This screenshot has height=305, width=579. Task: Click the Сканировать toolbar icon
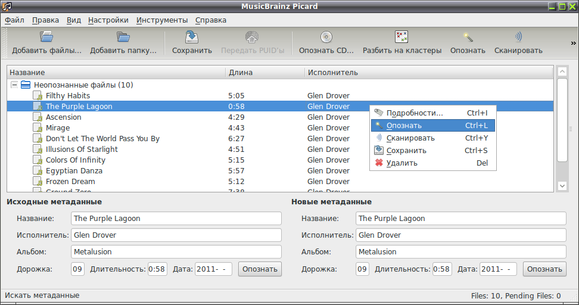(518, 36)
